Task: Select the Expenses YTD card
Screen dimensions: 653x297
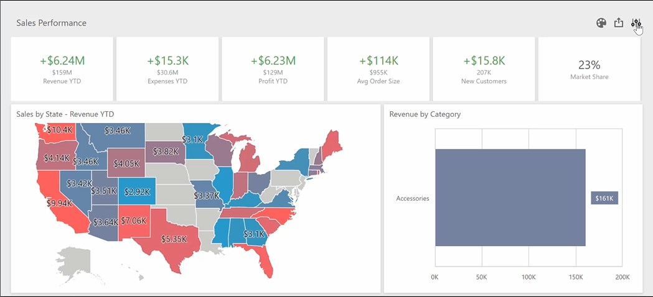Action: 167,68
